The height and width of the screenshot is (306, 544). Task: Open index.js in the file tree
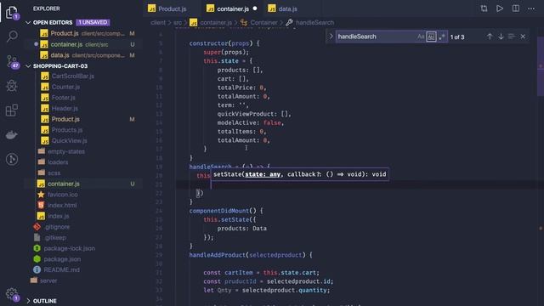[83, 216]
